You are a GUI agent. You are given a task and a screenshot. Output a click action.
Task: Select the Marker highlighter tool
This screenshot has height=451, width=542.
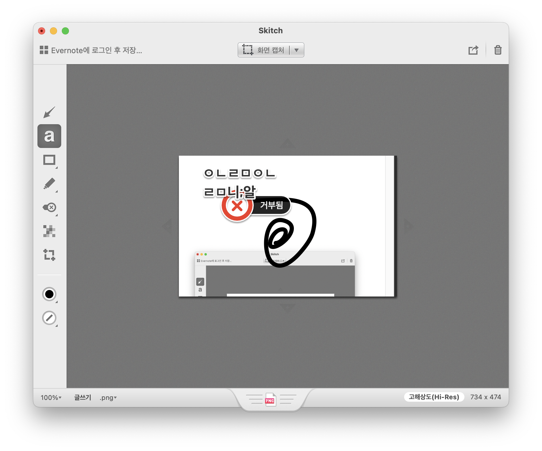[x=49, y=184]
